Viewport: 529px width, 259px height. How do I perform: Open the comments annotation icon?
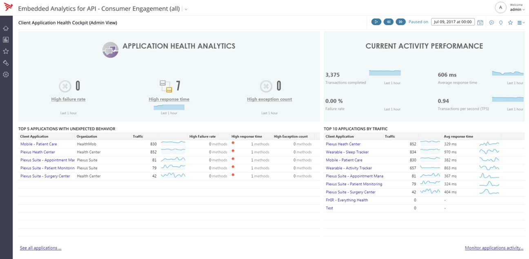point(491,22)
